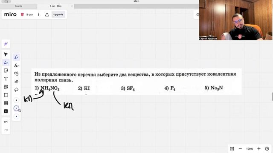Switch to the '8 окт - Miro' tab
Screen dimensions: 273x153
click(55, 6)
